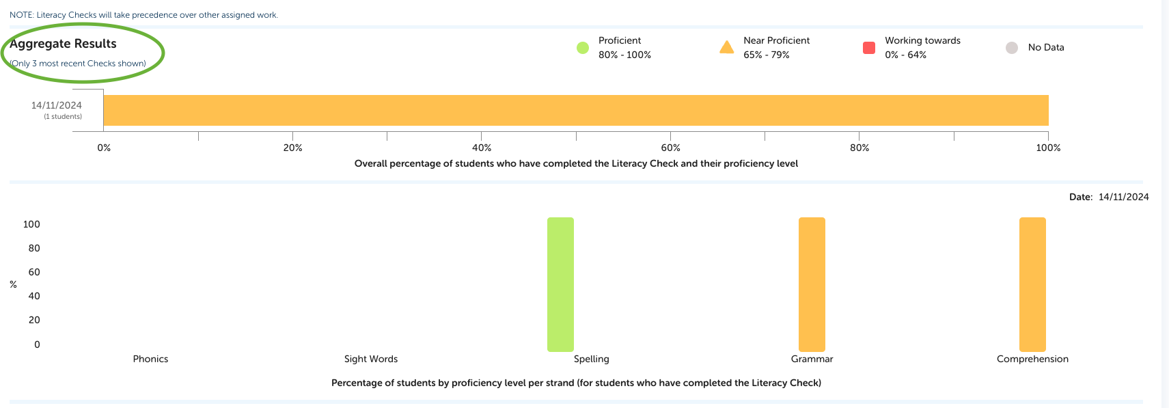The height and width of the screenshot is (408, 1169).
Task: Click the Comprehension strand label
Action: (1032, 359)
